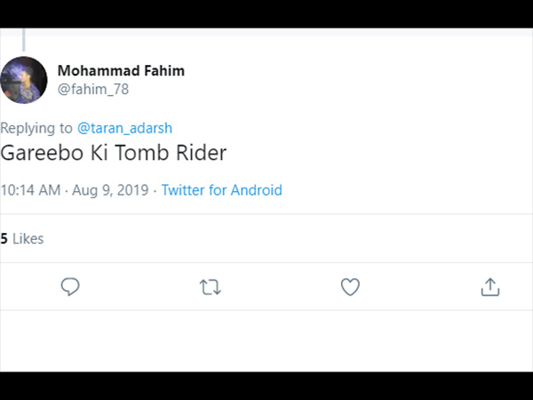
Task: Click the reply speech bubble icon
Action: (x=70, y=287)
